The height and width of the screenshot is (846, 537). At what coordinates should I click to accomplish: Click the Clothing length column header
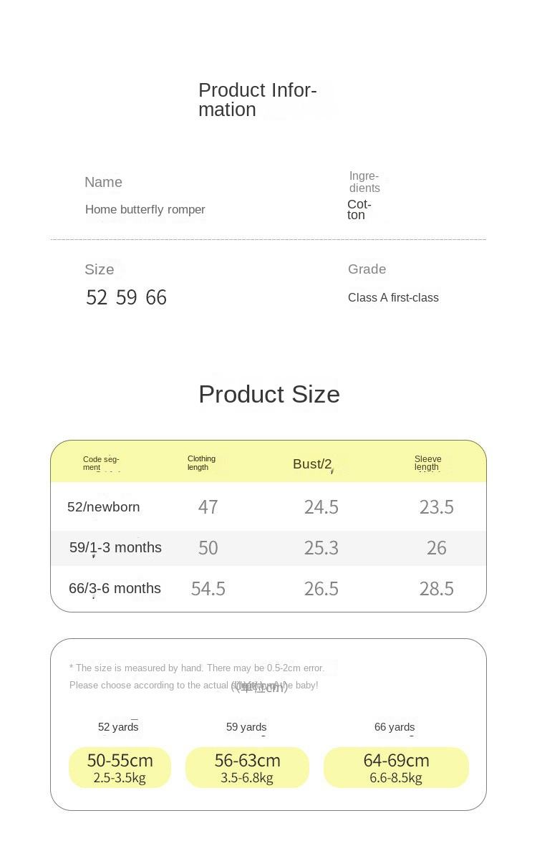coord(201,463)
